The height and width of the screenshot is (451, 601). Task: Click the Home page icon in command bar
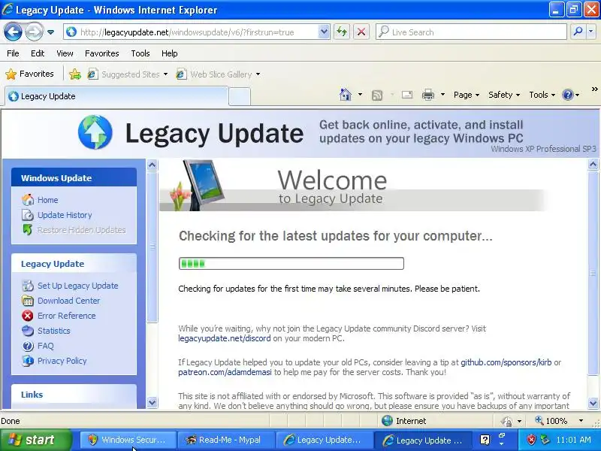pos(346,95)
